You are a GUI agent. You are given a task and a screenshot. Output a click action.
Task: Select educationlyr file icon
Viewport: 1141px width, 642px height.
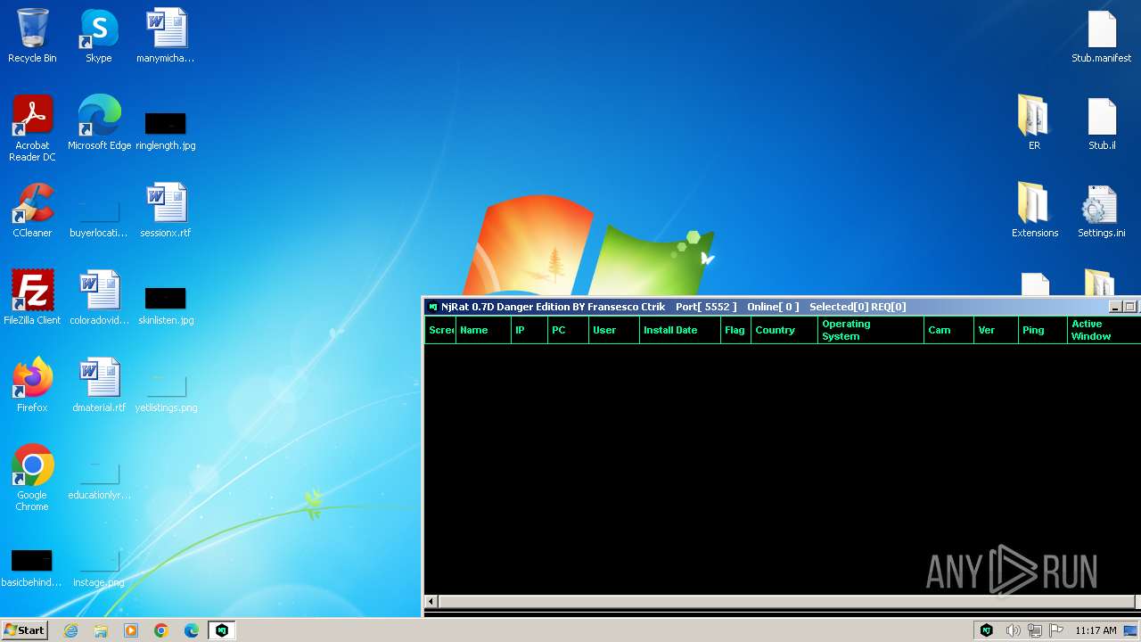(99, 480)
